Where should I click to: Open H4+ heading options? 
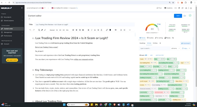point(67,30)
